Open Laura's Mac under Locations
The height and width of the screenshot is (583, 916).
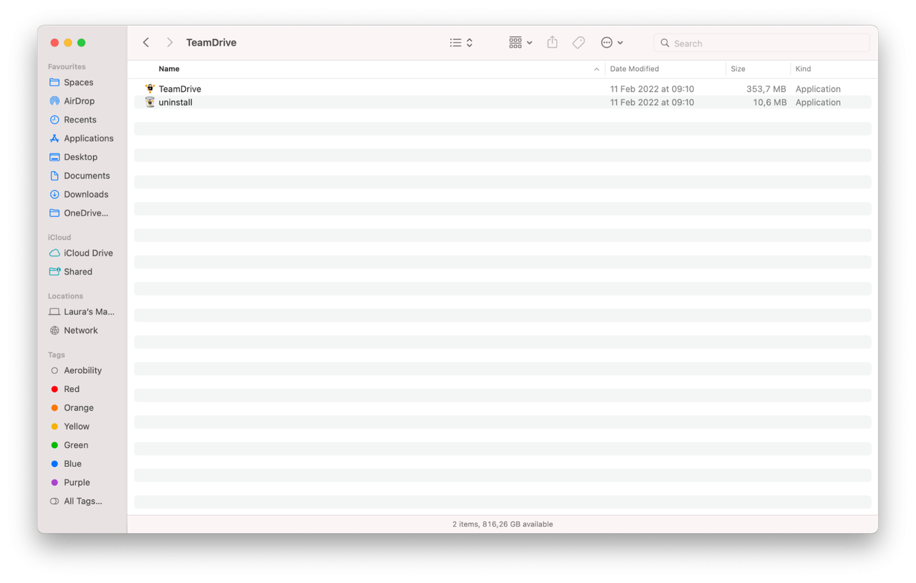pyautogui.click(x=89, y=312)
